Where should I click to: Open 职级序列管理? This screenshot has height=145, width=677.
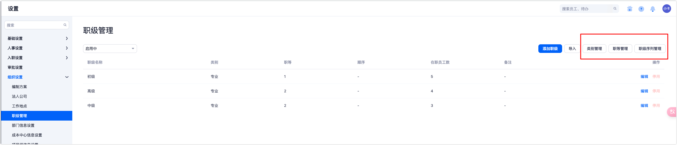[650, 49]
